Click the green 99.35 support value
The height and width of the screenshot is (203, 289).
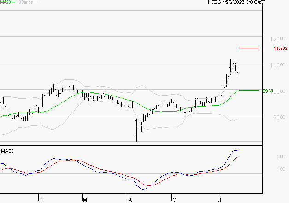click(268, 91)
